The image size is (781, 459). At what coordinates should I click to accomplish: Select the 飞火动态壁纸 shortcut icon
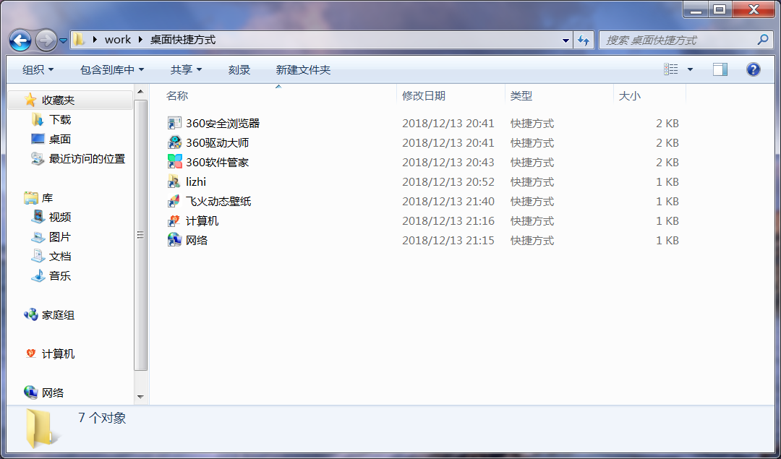coord(174,201)
